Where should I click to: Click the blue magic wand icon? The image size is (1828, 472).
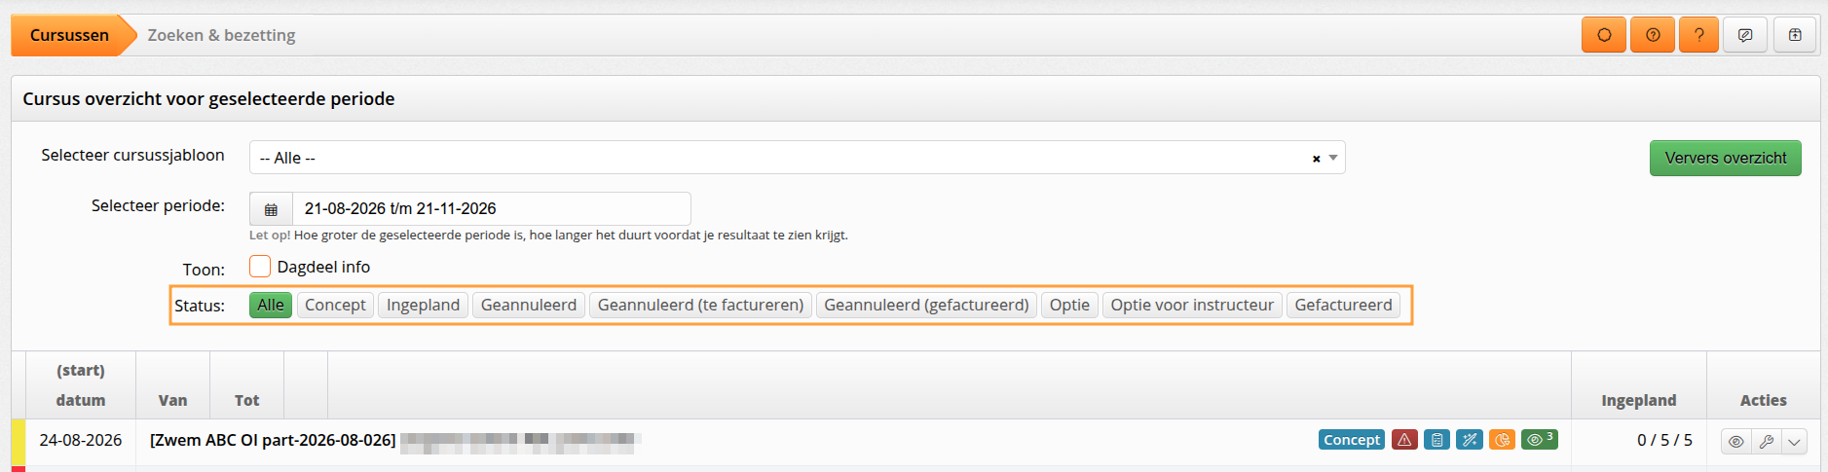tap(1470, 440)
